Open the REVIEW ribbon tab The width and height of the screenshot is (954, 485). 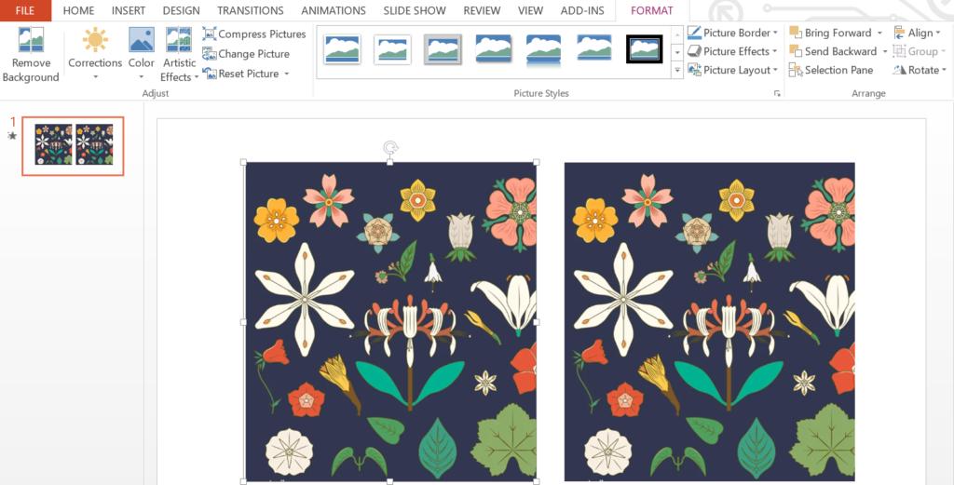[x=482, y=11]
